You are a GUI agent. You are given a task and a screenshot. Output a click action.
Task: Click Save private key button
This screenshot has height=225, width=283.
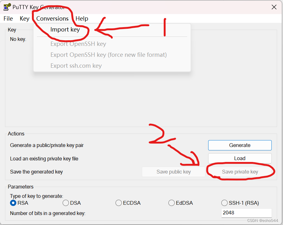(x=240, y=172)
